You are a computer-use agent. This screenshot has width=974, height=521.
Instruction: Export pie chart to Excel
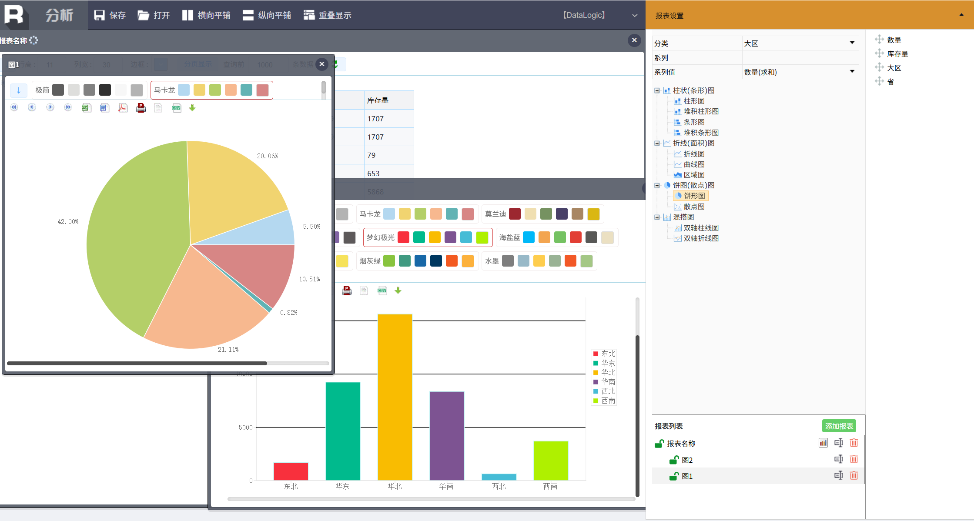86,108
